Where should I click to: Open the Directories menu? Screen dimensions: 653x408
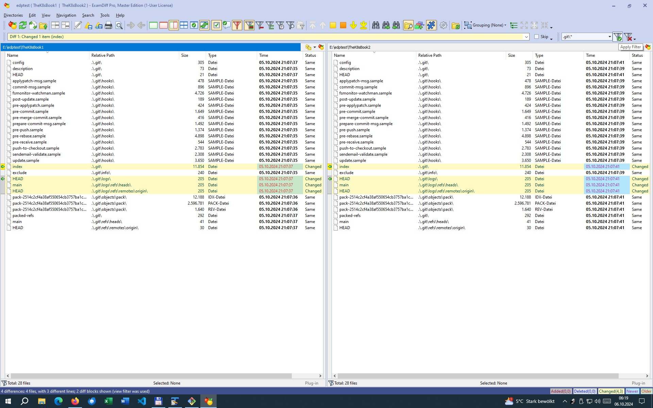click(13, 15)
